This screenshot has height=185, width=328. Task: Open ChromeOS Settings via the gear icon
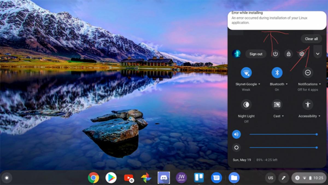coord(301,54)
